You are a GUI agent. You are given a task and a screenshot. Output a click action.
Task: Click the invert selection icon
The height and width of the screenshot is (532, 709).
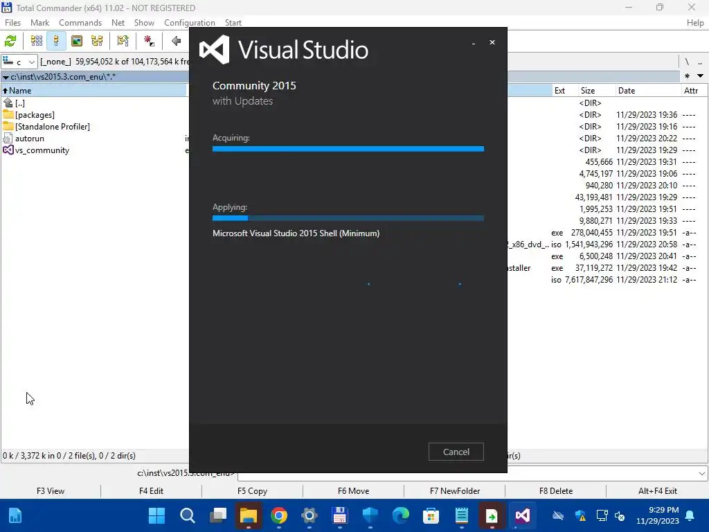coord(123,41)
